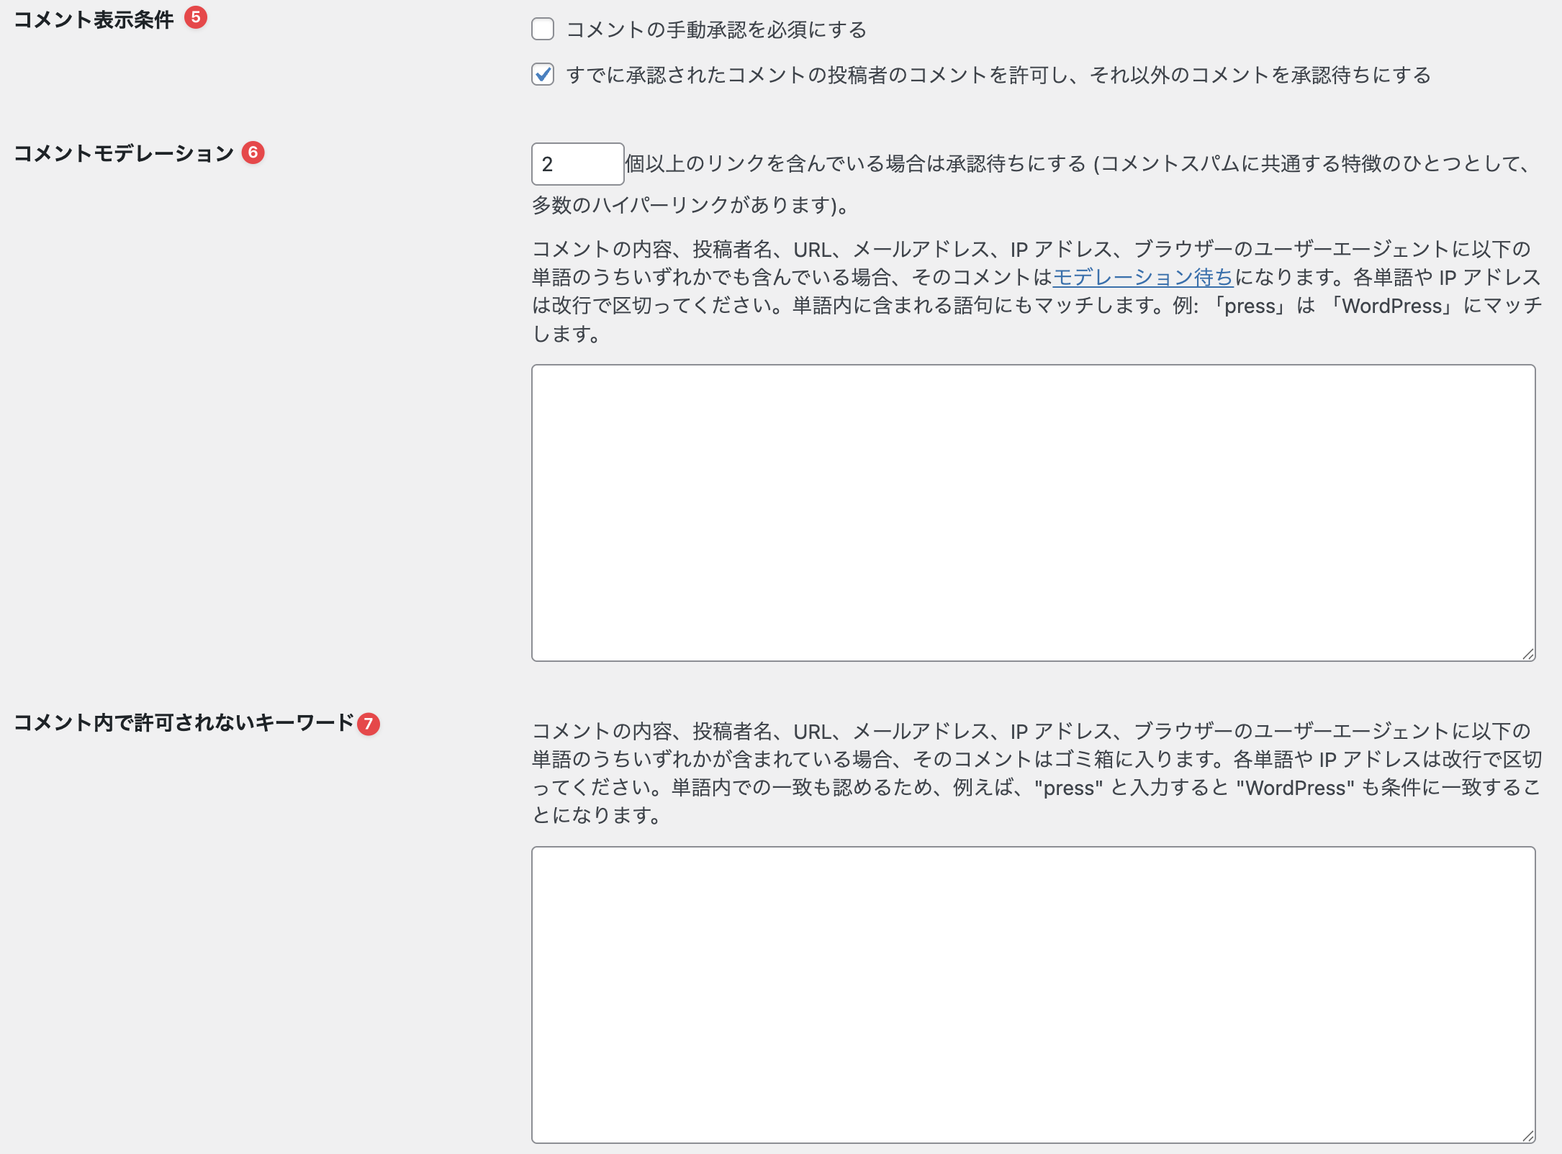Click the label text すでに承認されたコメントの投稿者のコメントを許可し
Screen dimensions: 1562x1154
(x=821, y=76)
